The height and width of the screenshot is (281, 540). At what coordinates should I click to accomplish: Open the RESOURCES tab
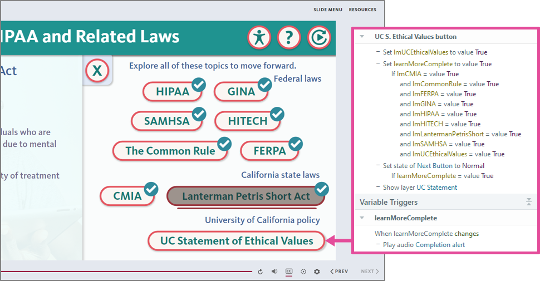click(362, 9)
